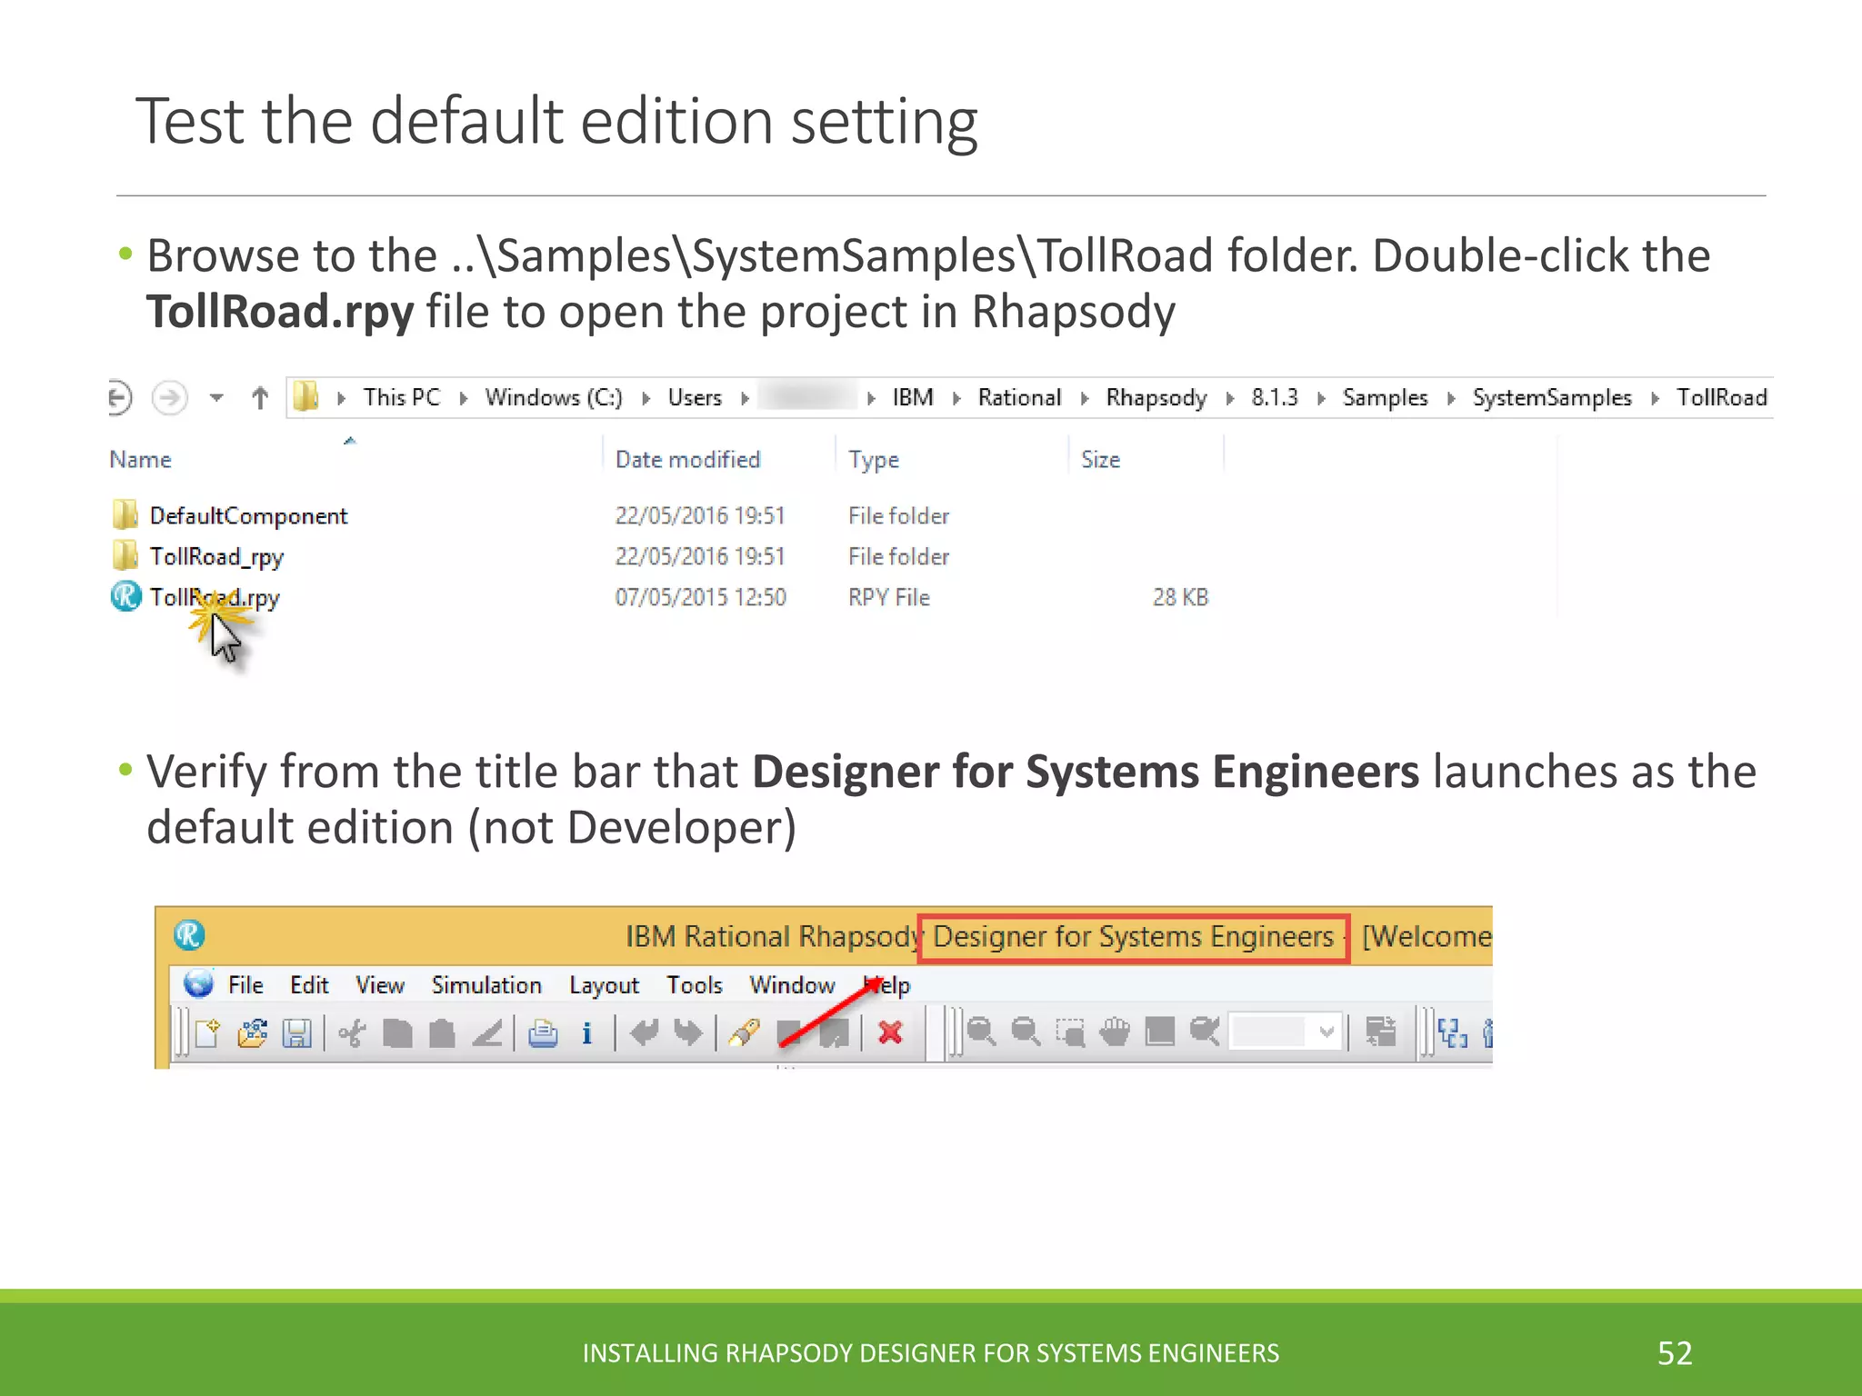This screenshot has width=1862, height=1396.
Task: Click the Paste toolbar icon
Action: [442, 1033]
